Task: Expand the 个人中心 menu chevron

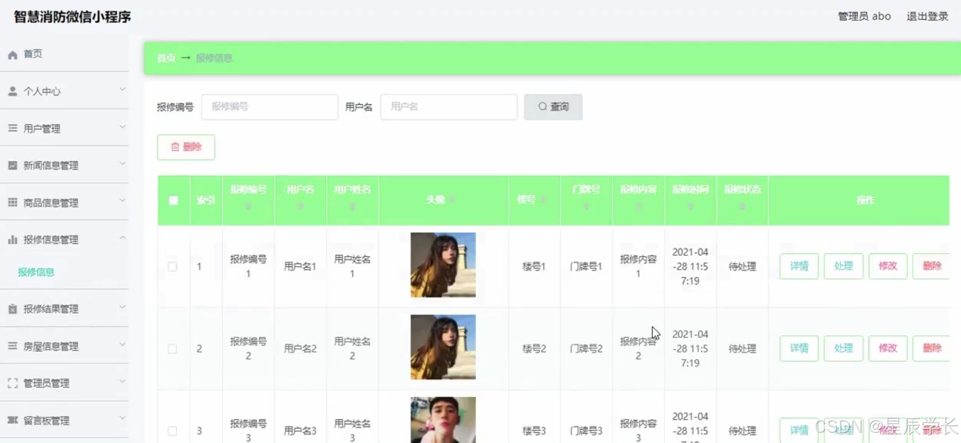Action: (x=122, y=90)
